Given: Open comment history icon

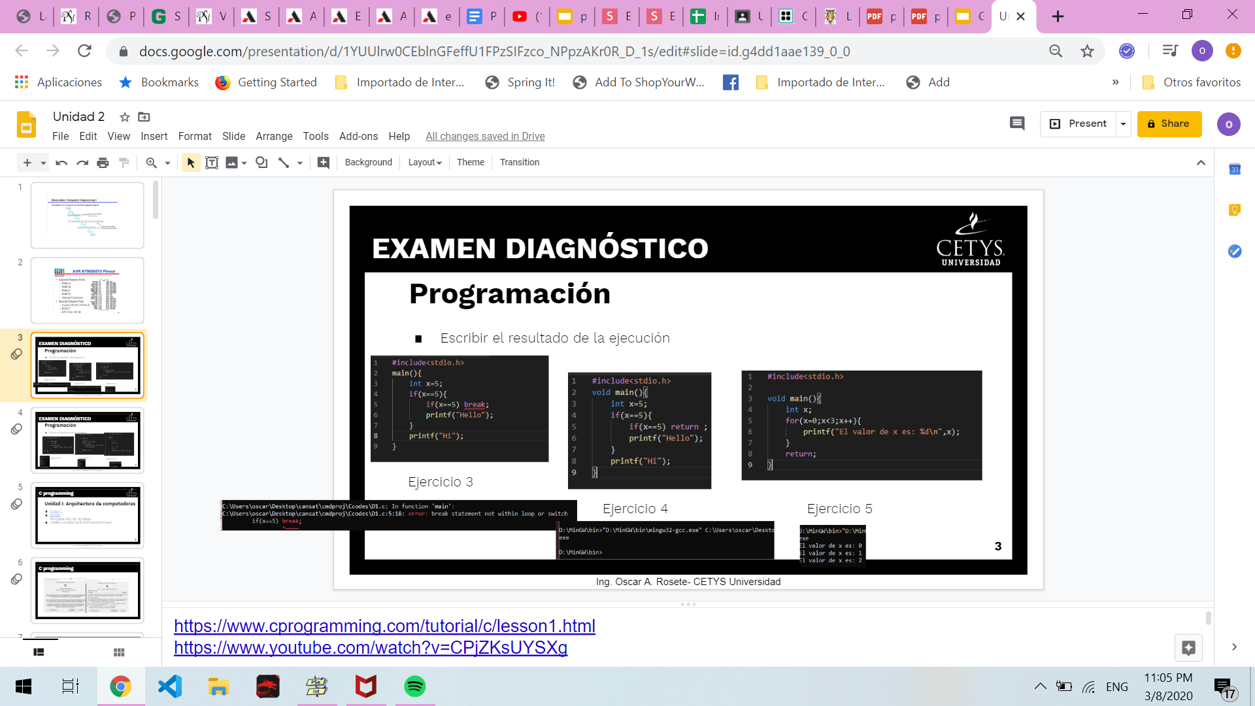Looking at the screenshot, I should tap(1017, 124).
